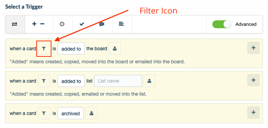
Task: Open the "archived" dropdown
Action: 70,113
